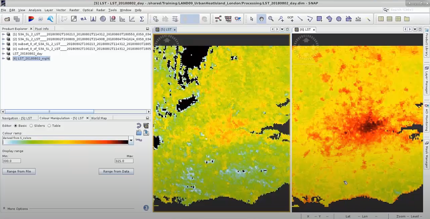Click Range from File button
The height and width of the screenshot is (219, 430).
click(19, 171)
